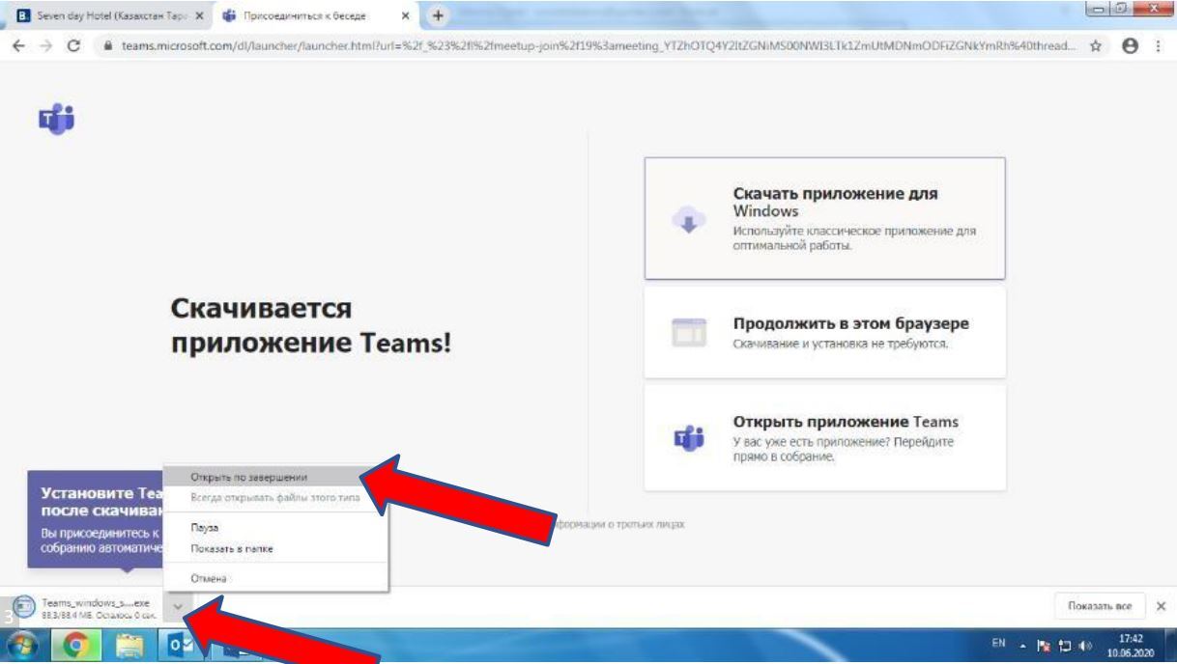
Task: Click 'Скачать приложение для Windows' card
Action: (x=825, y=219)
